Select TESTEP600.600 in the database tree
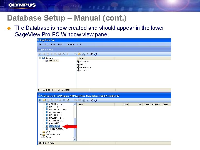Viewport: 200px width, 150px height. tap(56, 129)
